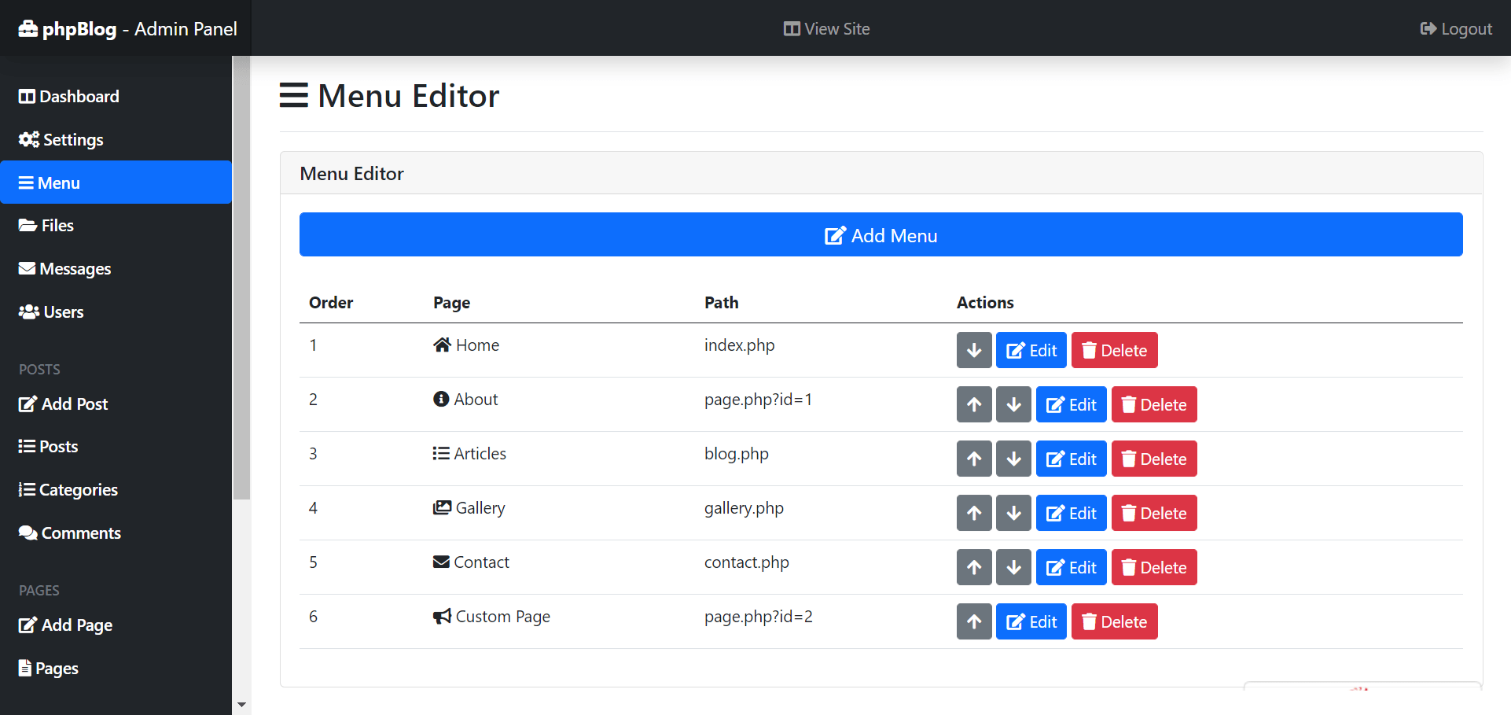This screenshot has height=715, width=1511.
Task: Move the Gallery menu item up
Action: (x=974, y=514)
